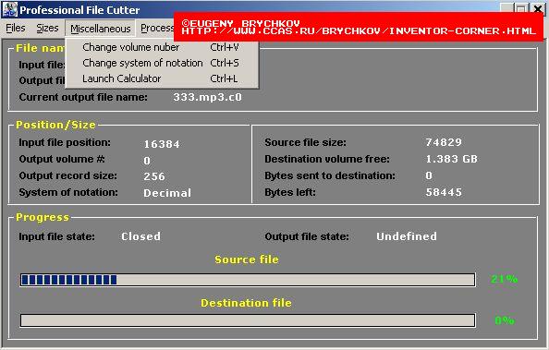Viewport: 549px width, 350px height.
Task: Click source file size value 74829
Action: (444, 142)
